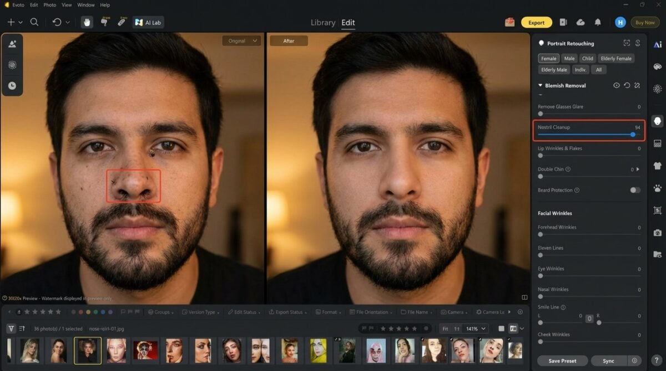Click the Nostril Cleanup slider handle
Image resolution: width=666 pixels, height=371 pixels.
click(x=633, y=135)
